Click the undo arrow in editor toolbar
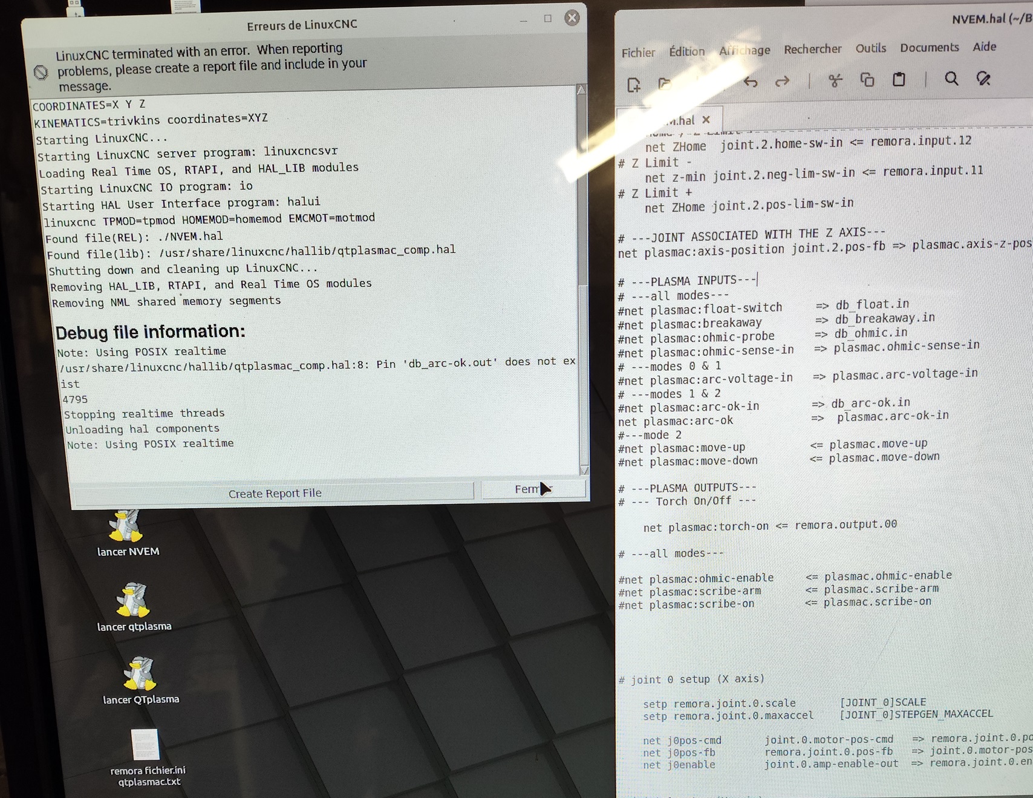Screen dimensions: 1033x798 point(751,82)
